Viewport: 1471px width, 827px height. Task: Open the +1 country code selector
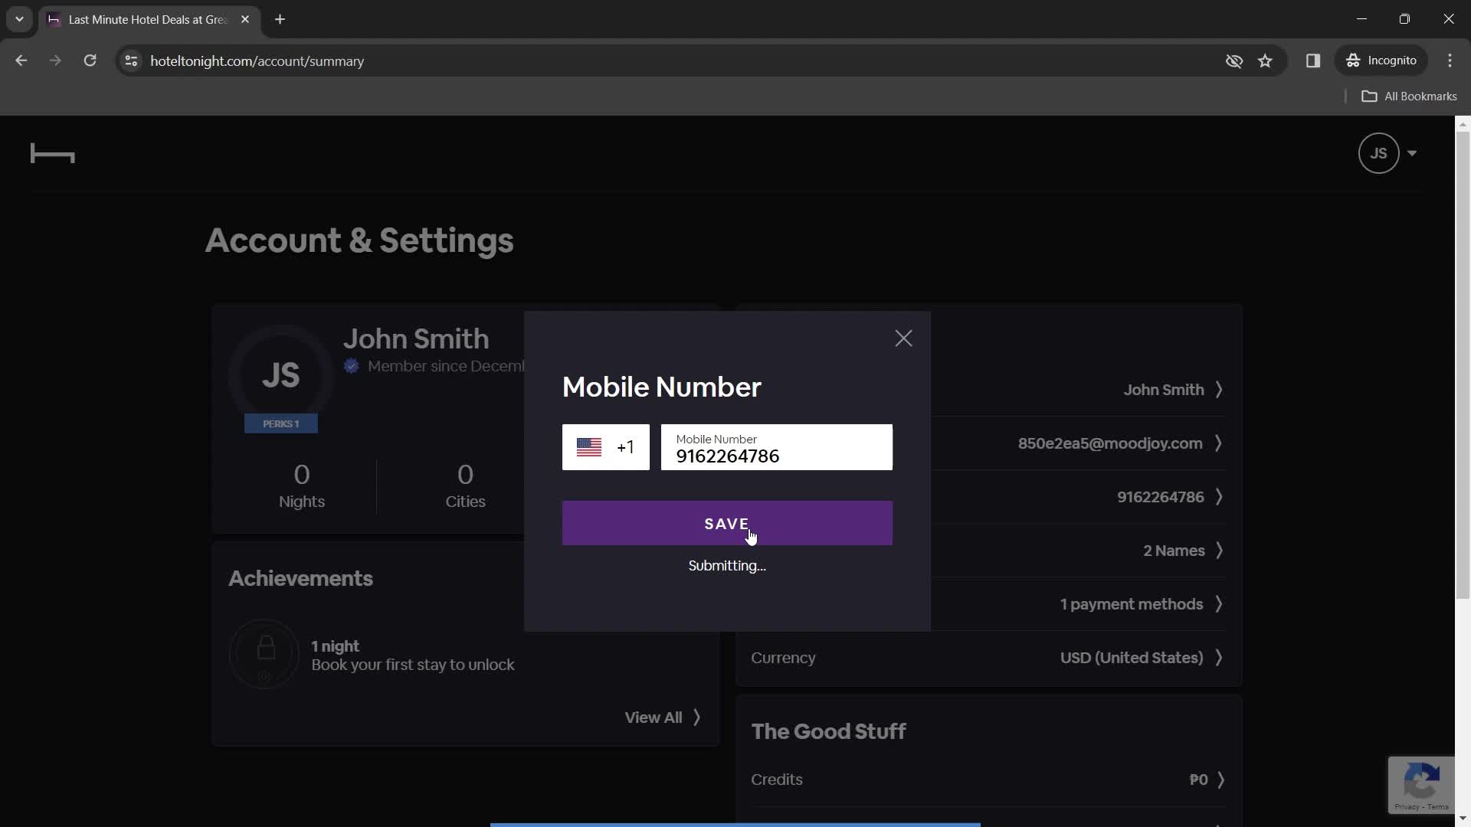tap(605, 447)
